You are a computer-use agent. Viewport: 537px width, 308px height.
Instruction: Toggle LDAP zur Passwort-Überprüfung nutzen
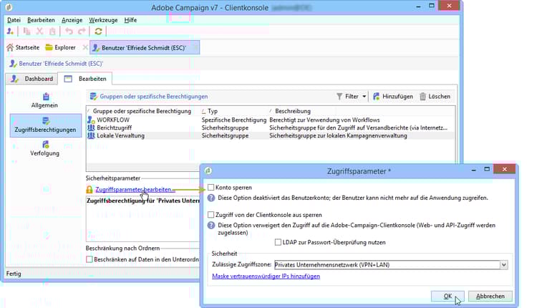(x=278, y=242)
